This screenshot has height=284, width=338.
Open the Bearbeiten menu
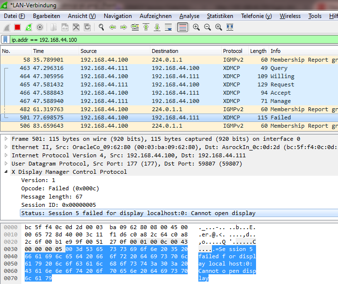tap(47, 16)
